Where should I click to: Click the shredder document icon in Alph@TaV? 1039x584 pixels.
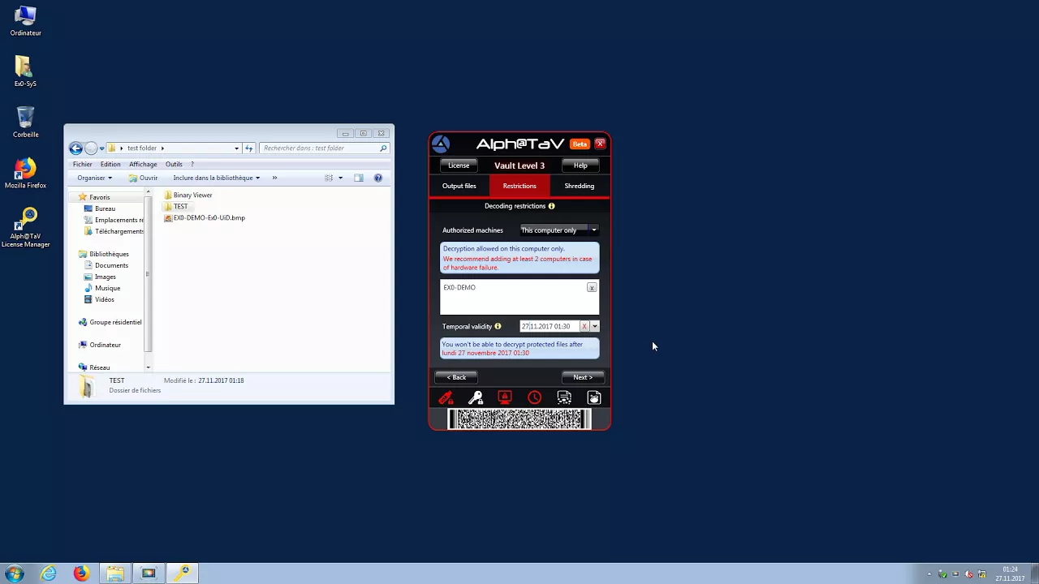[x=593, y=397]
